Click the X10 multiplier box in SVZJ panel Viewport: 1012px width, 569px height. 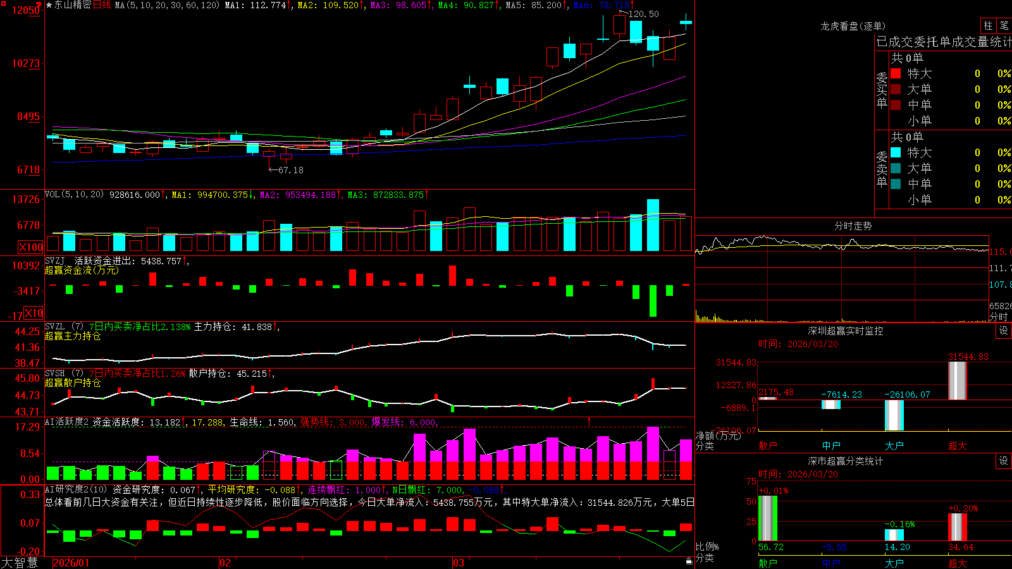34,313
